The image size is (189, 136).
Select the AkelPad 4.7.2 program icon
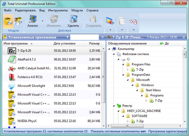coord(12,59)
